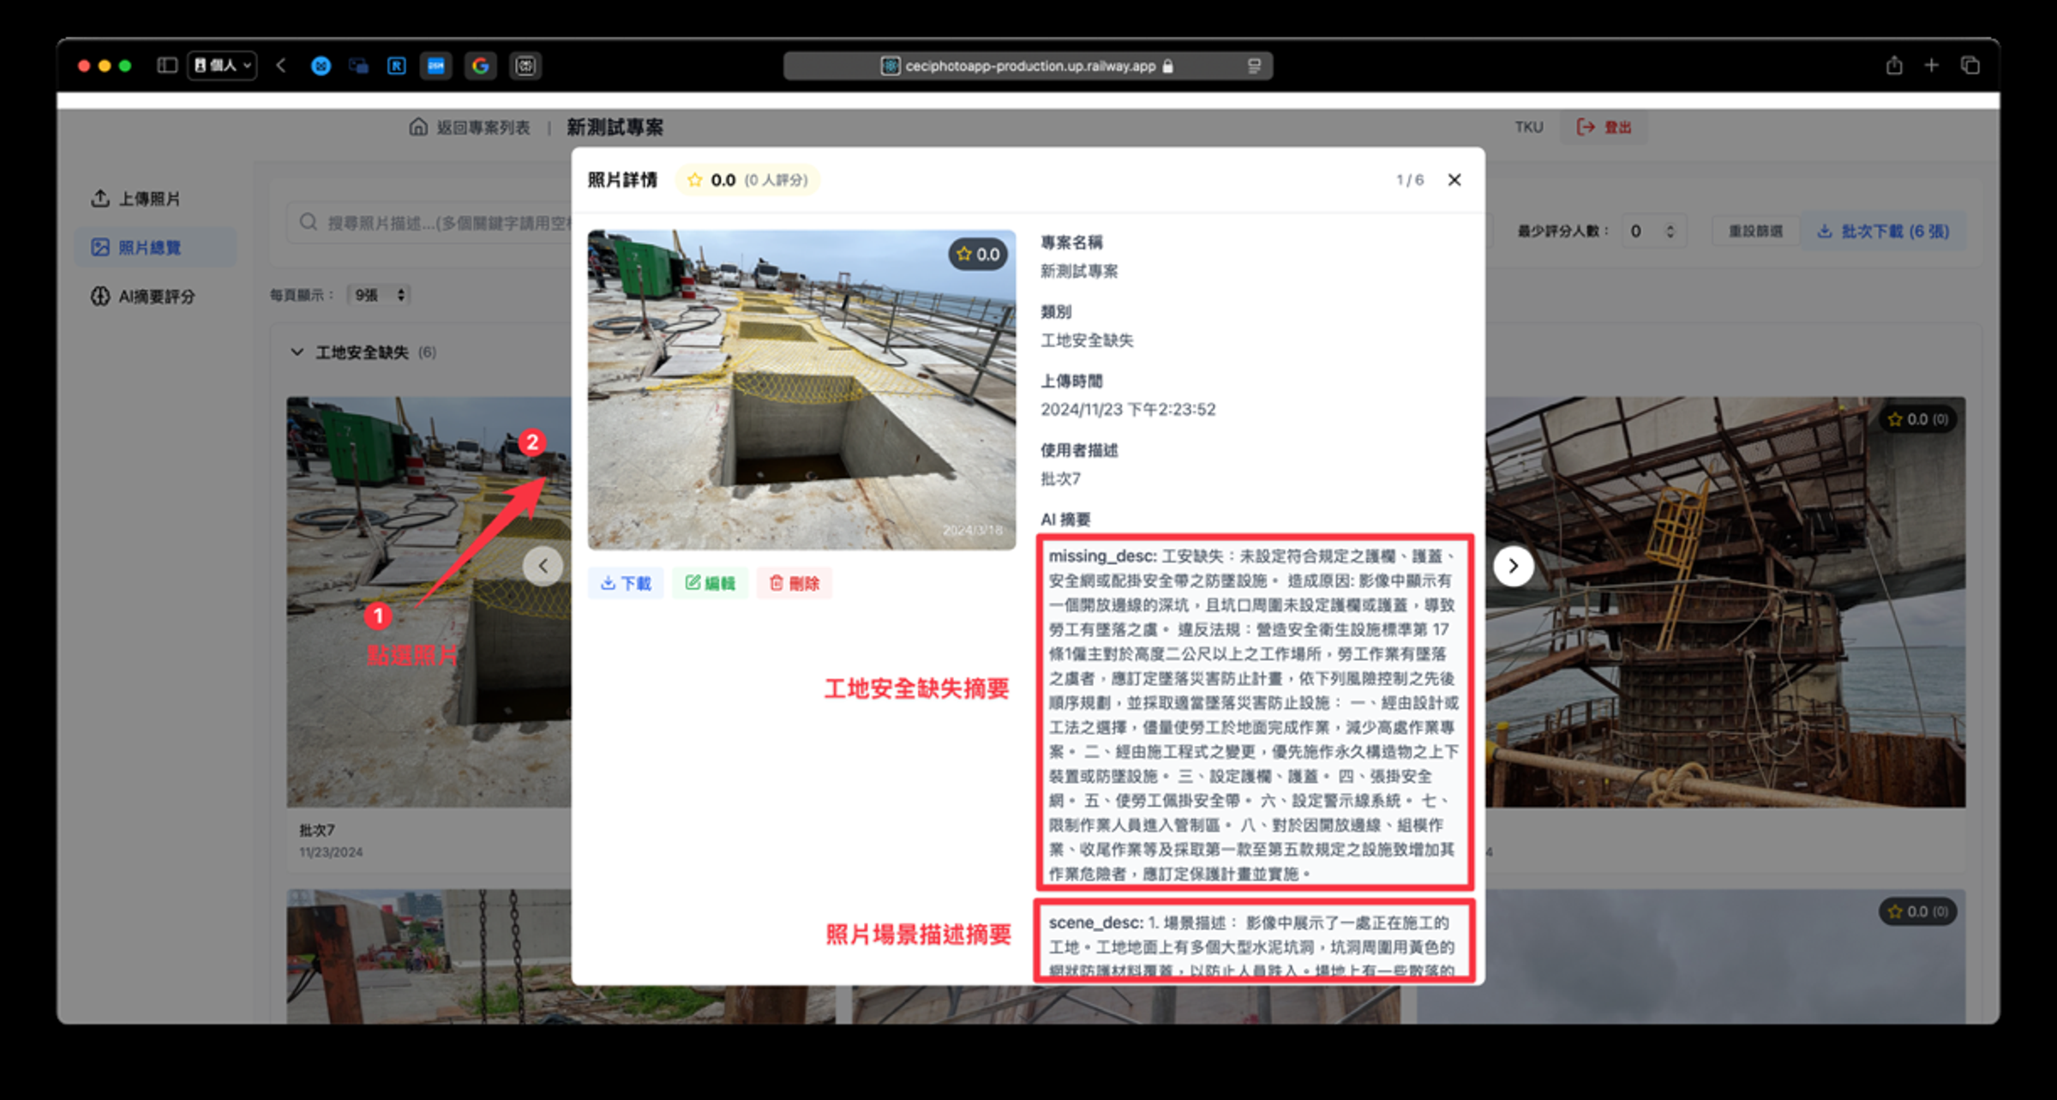The image size is (2057, 1100).
Task: Open the reader view icon in address bar
Action: tap(1254, 66)
